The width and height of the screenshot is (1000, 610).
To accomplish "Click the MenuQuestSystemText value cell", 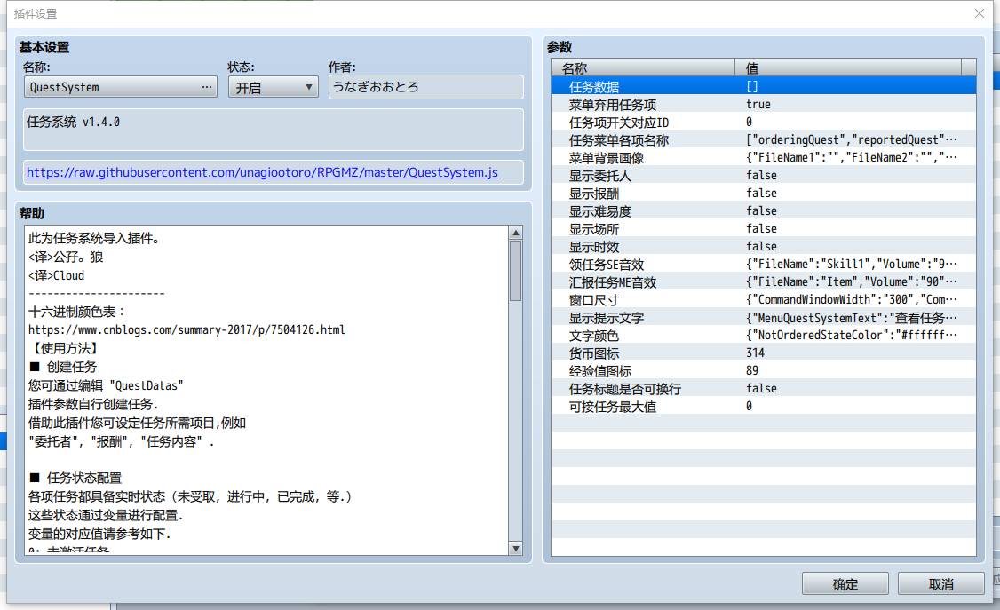I will click(x=852, y=317).
